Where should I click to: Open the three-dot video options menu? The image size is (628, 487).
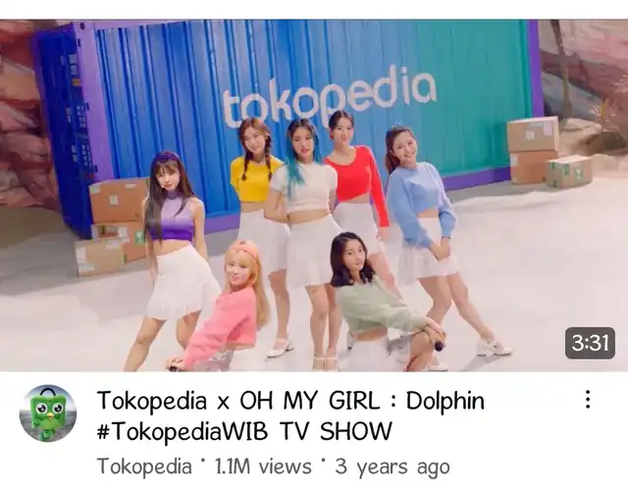[x=587, y=400]
